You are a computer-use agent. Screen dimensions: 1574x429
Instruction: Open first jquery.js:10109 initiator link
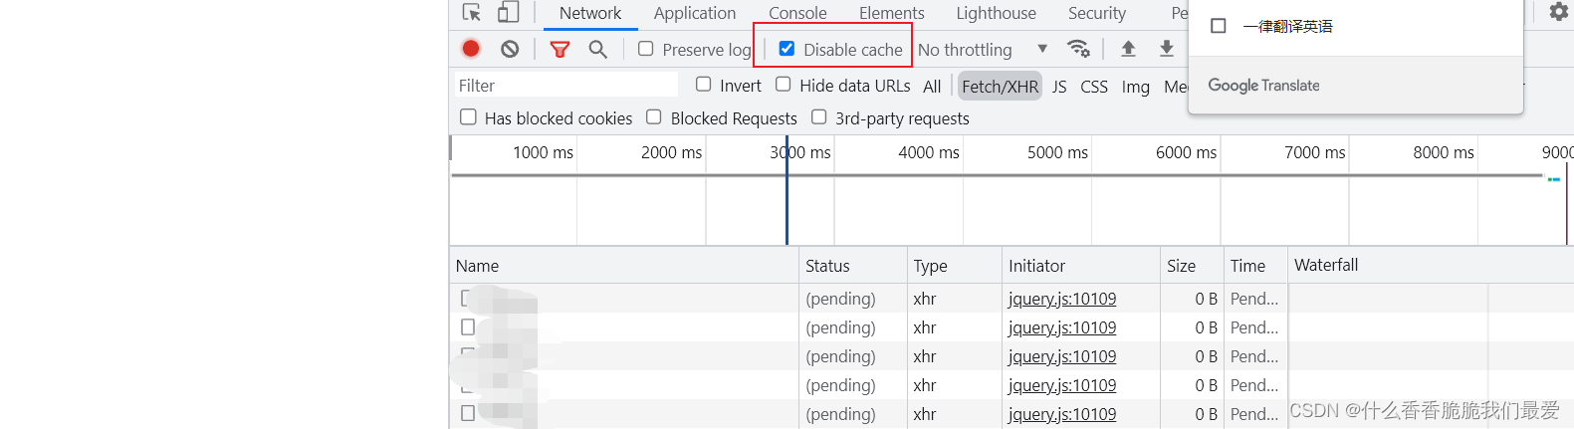click(1061, 299)
